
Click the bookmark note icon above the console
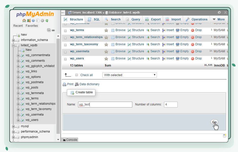[225, 136]
